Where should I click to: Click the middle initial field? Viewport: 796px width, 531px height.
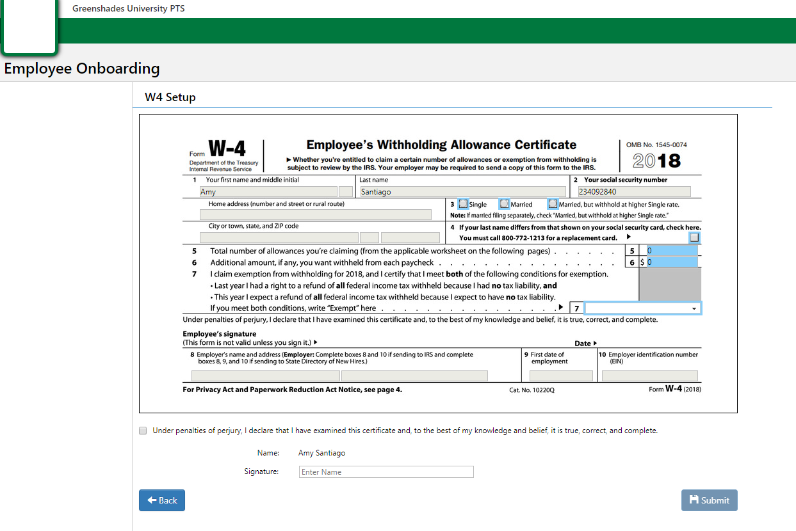pos(345,191)
